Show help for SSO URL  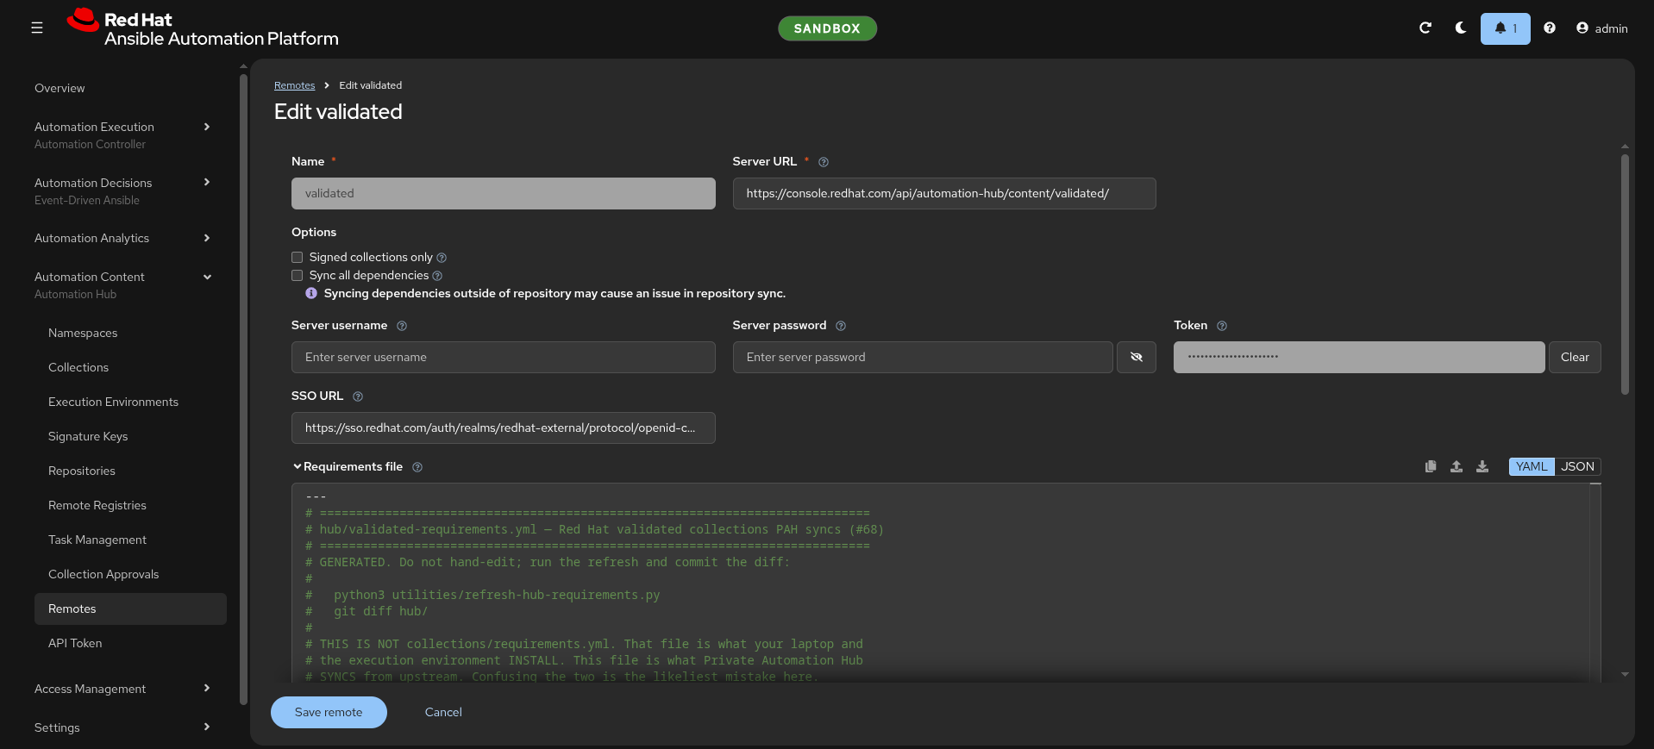click(x=358, y=396)
